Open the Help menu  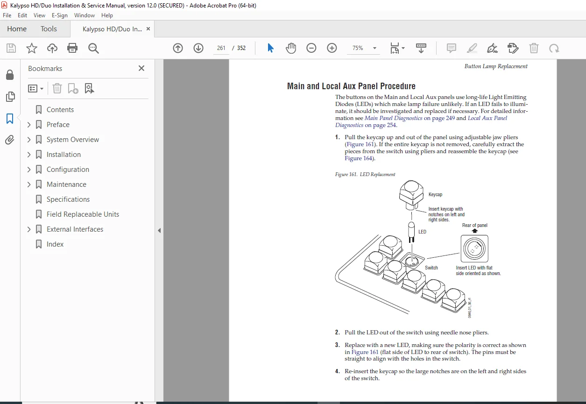(x=107, y=15)
